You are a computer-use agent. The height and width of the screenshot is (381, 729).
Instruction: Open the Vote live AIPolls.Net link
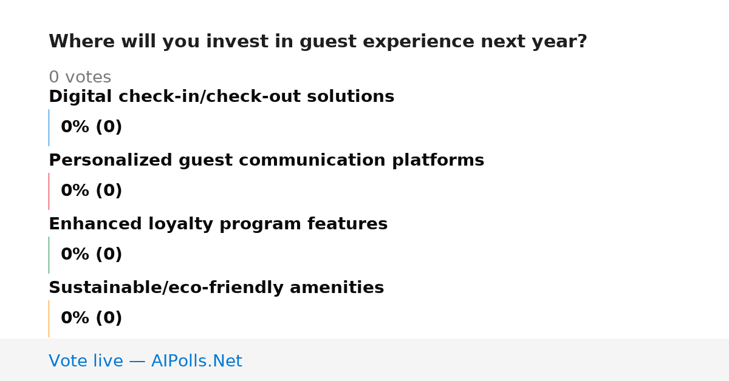point(145,361)
